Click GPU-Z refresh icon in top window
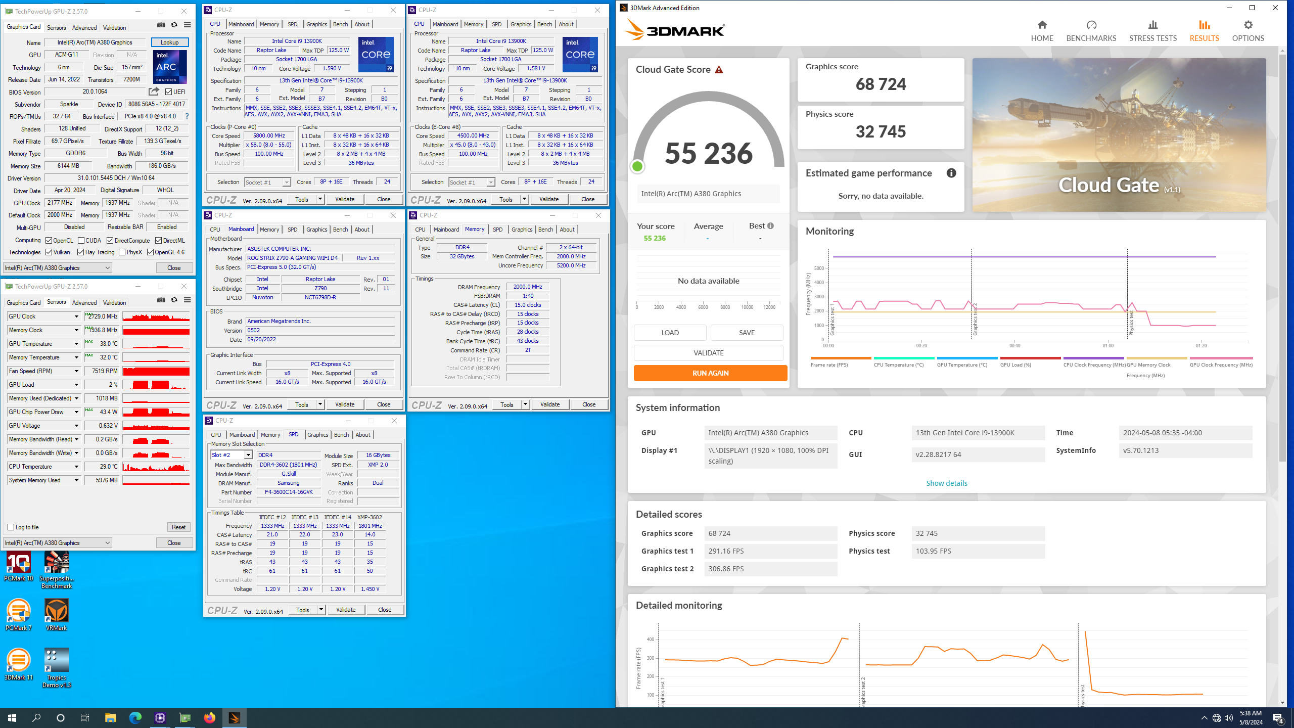 coord(174,25)
